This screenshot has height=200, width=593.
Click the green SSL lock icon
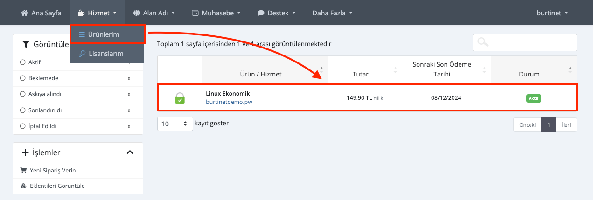[180, 98]
